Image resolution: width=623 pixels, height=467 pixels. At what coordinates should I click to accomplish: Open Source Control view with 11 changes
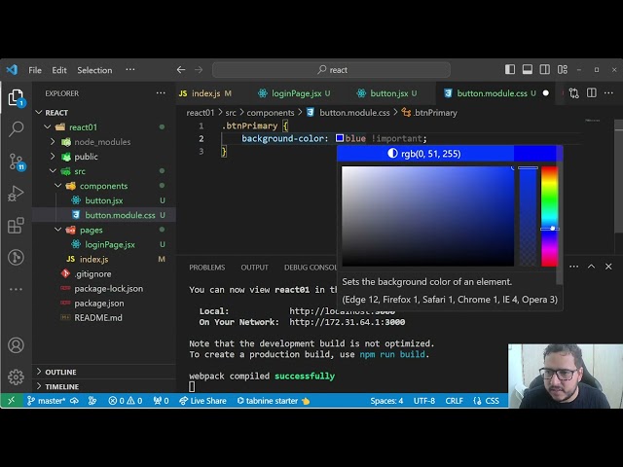pyautogui.click(x=17, y=162)
